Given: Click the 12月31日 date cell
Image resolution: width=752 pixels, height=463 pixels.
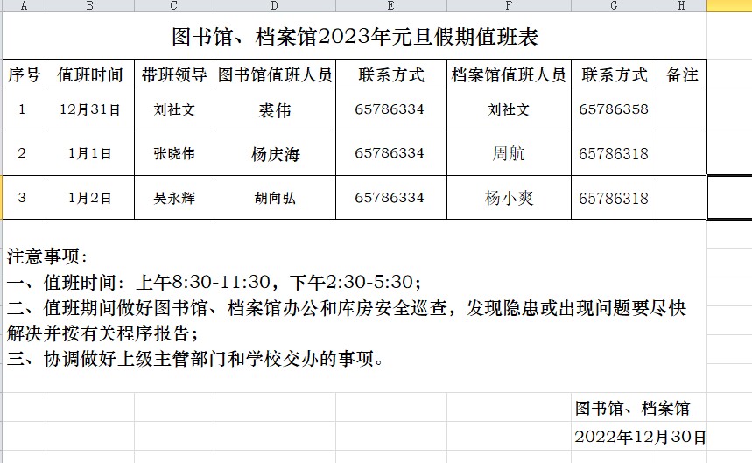Looking at the screenshot, I should (90, 110).
